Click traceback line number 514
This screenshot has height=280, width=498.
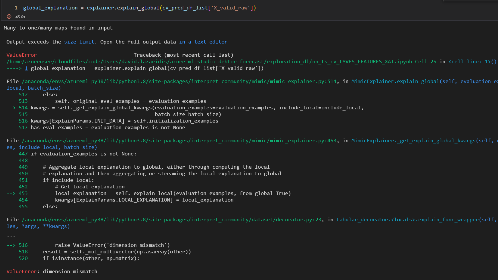pyautogui.click(x=23, y=108)
